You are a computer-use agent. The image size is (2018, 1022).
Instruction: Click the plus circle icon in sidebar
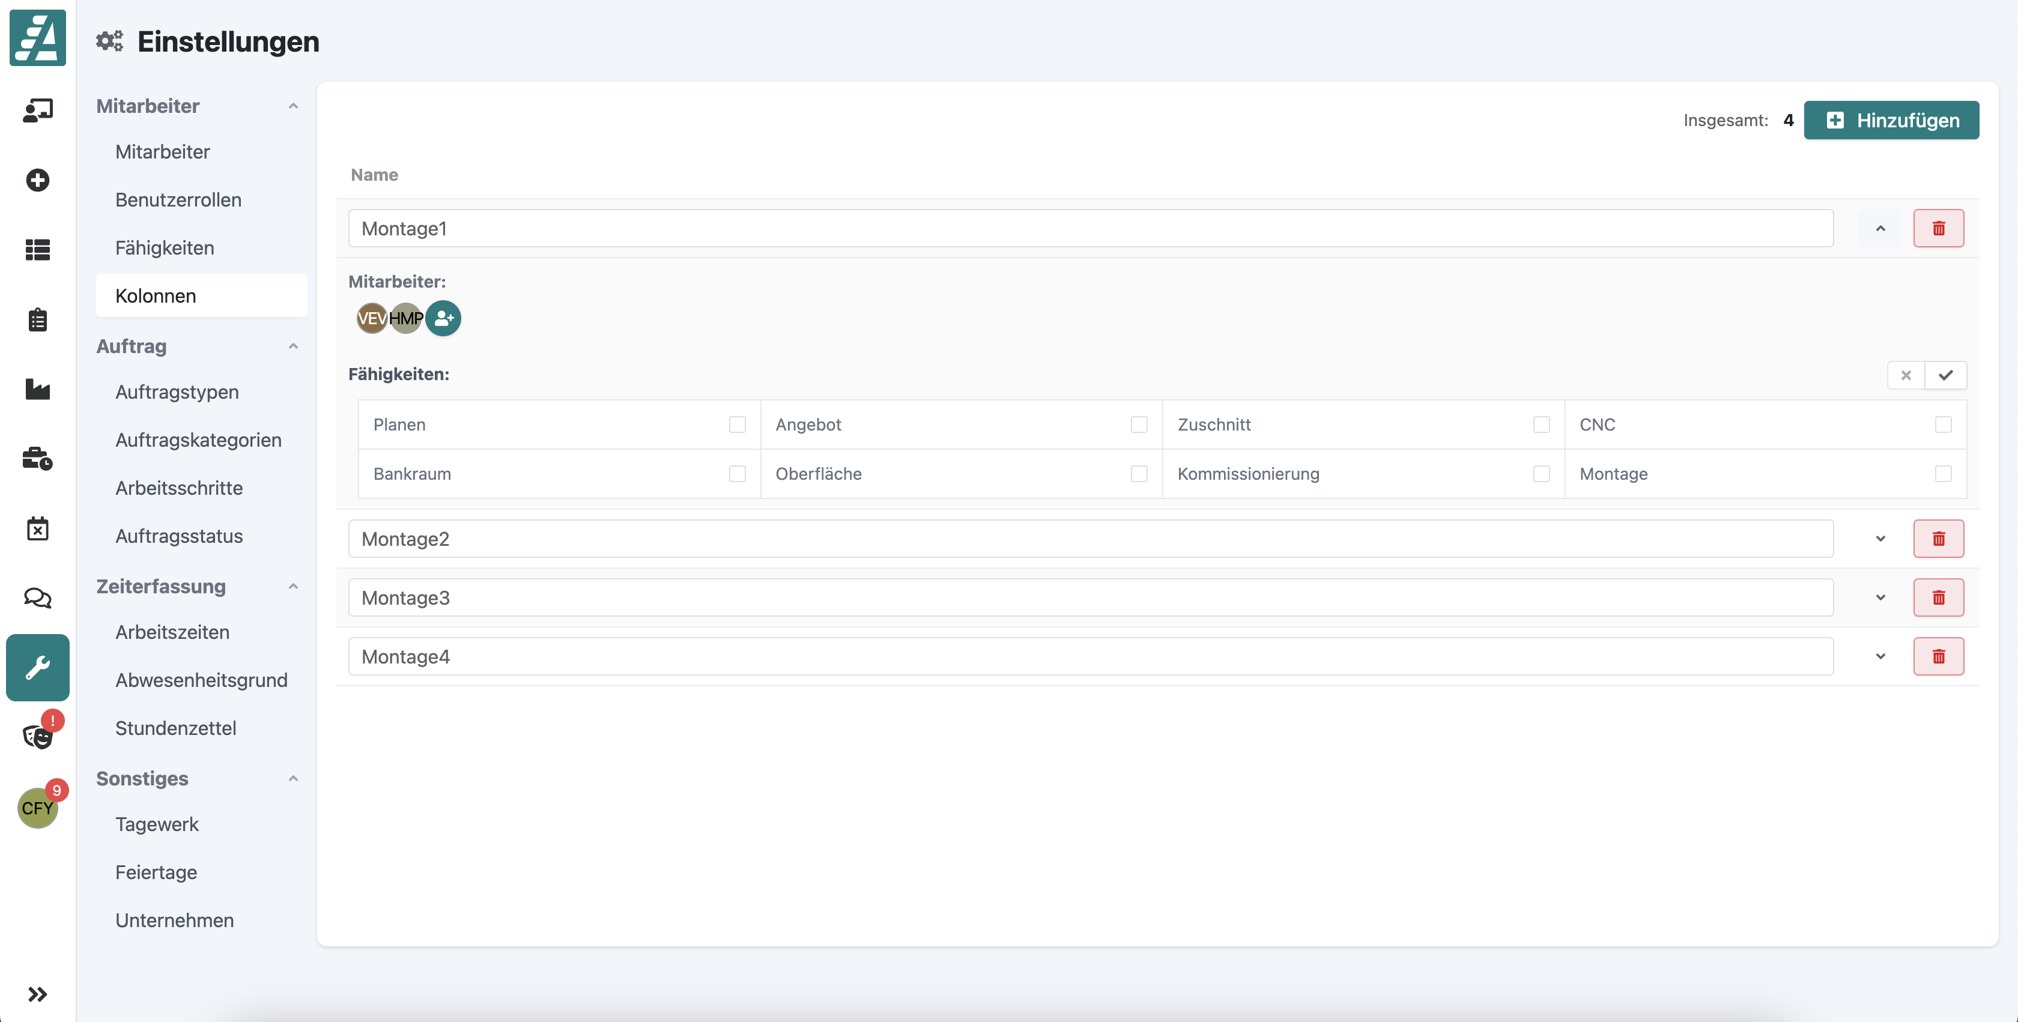pos(38,180)
